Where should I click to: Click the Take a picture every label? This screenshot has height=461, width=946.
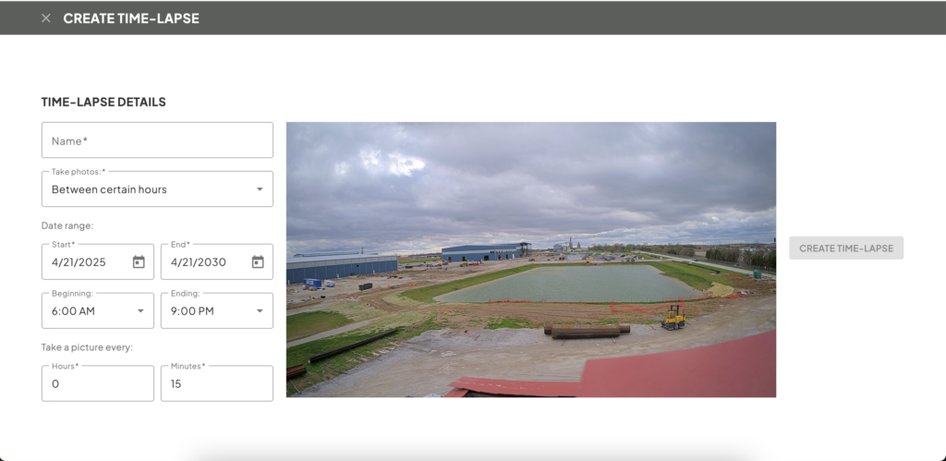pyautogui.click(x=87, y=347)
